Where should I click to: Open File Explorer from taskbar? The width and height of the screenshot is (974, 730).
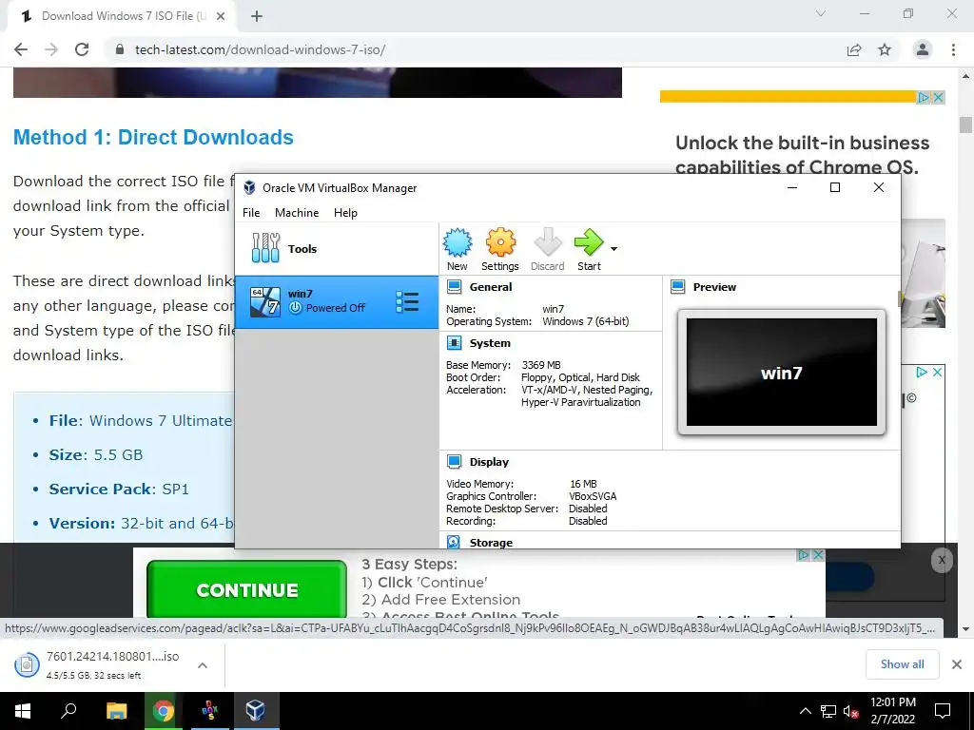coord(116,711)
